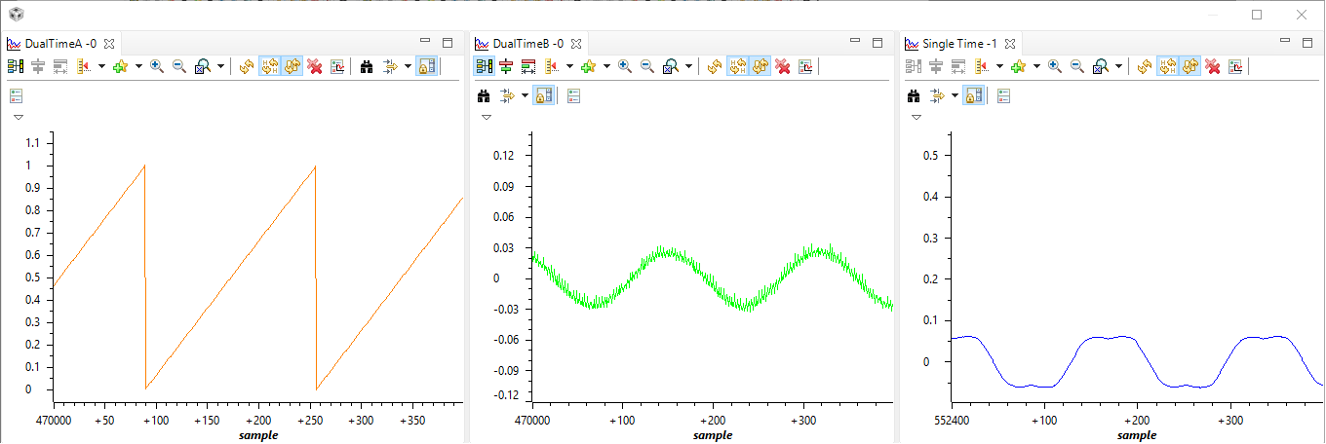
Task: Toggle the padlock scroll lock in DualTimeA
Action: tap(427, 66)
